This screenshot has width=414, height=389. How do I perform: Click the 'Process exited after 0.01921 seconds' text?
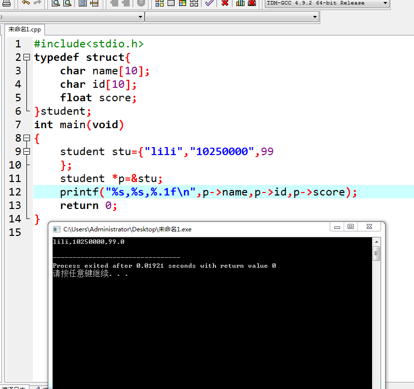(124, 266)
